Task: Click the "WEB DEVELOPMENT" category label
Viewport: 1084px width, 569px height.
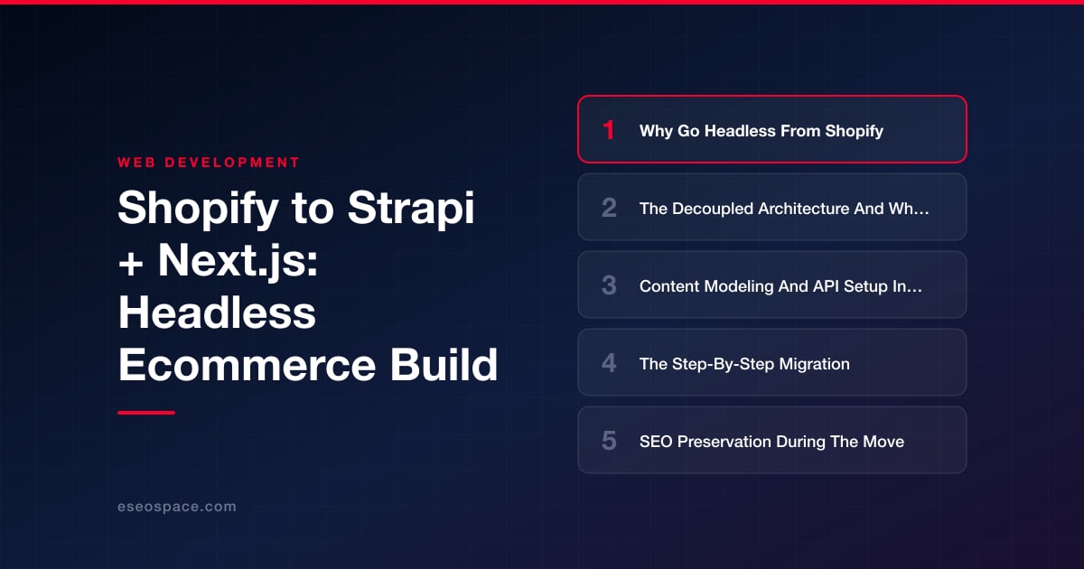Action: pyautogui.click(x=209, y=163)
